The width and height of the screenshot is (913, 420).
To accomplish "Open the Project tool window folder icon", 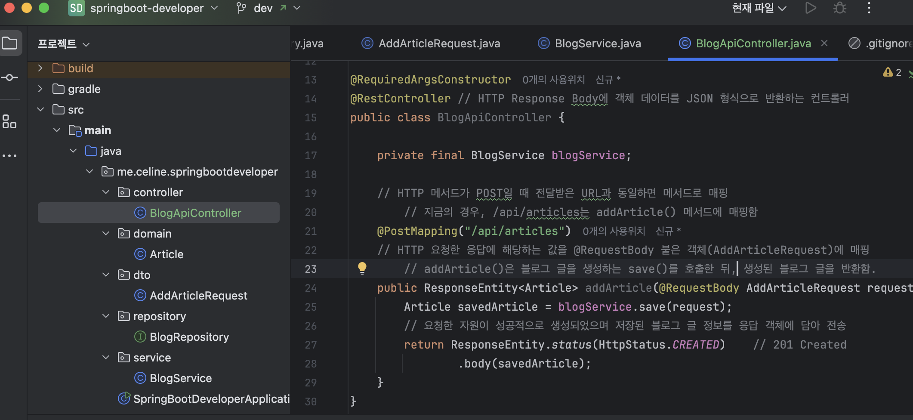I will [x=10, y=43].
